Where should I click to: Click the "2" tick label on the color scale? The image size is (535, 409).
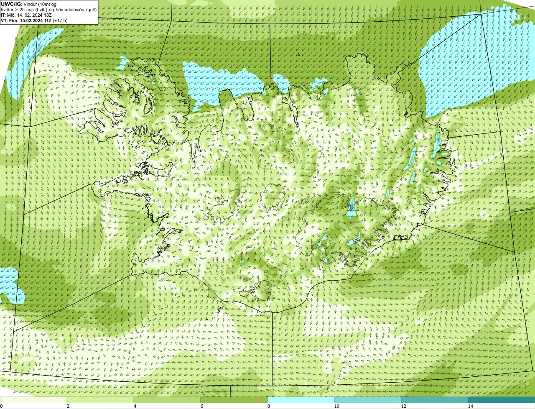click(68, 406)
